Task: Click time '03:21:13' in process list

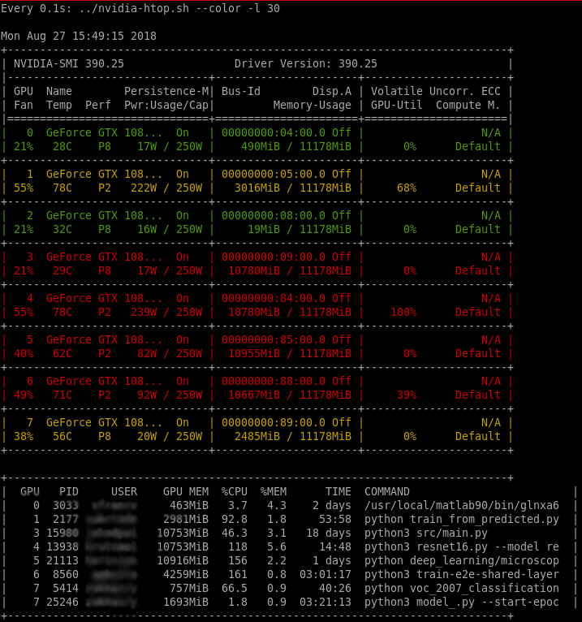Action: [325, 603]
